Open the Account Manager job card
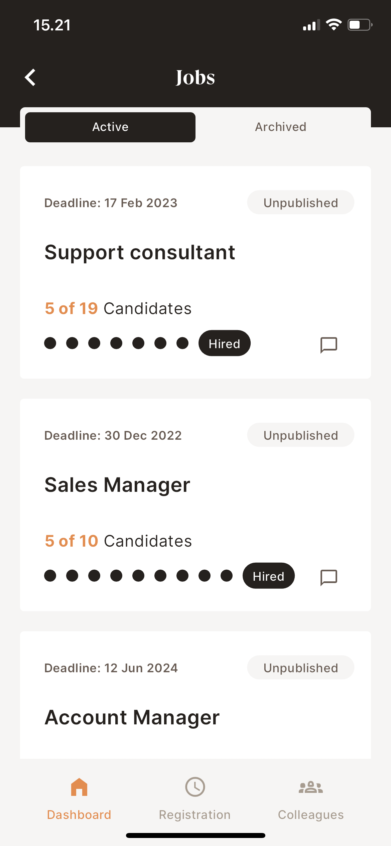Screen dimensions: 391x846 132,717
